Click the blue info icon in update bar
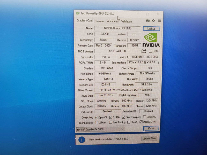Viewport: 207px width, 155px height. [82, 139]
